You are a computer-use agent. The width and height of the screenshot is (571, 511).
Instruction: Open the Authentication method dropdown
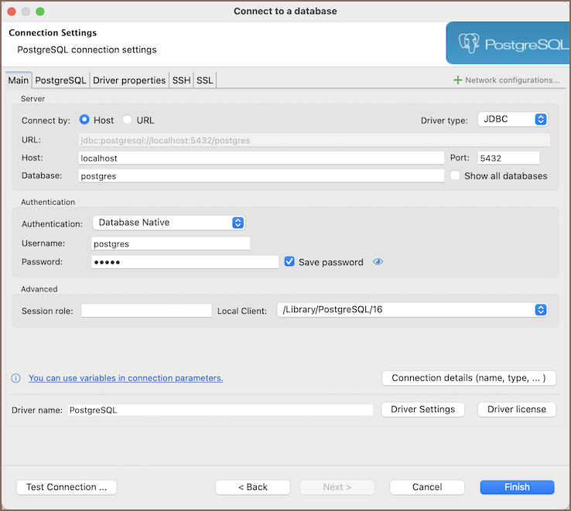[x=169, y=223]
